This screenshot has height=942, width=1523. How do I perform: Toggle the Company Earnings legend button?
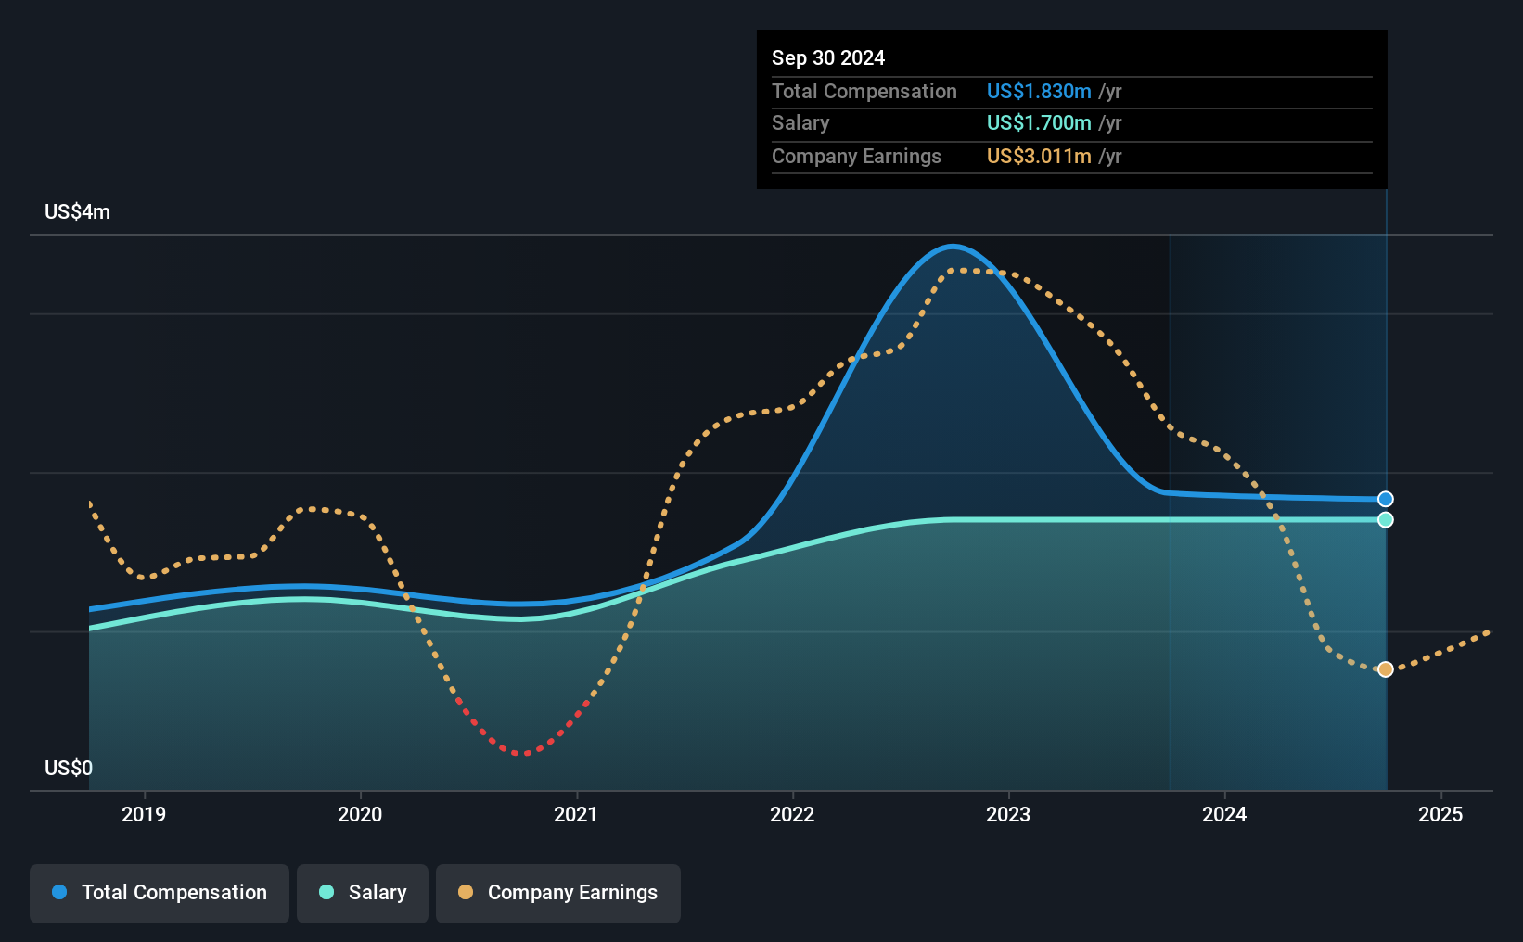tap(558, 893)
